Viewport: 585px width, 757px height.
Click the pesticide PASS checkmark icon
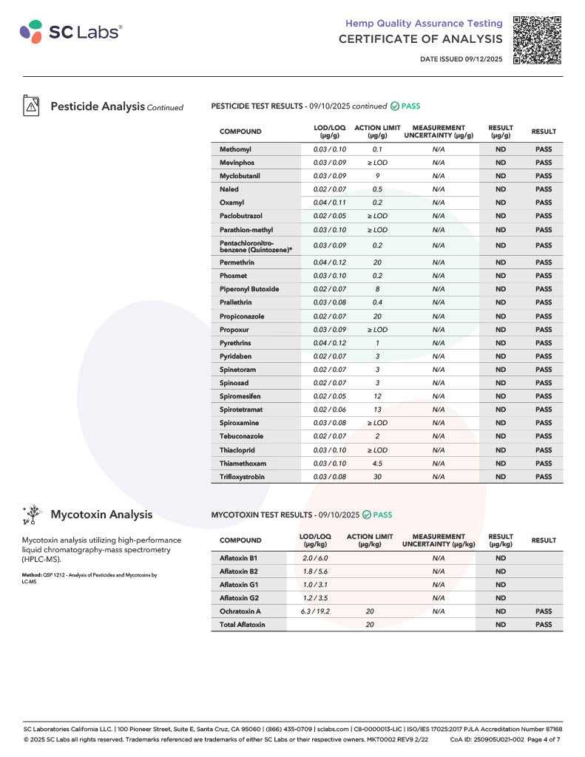395,106
